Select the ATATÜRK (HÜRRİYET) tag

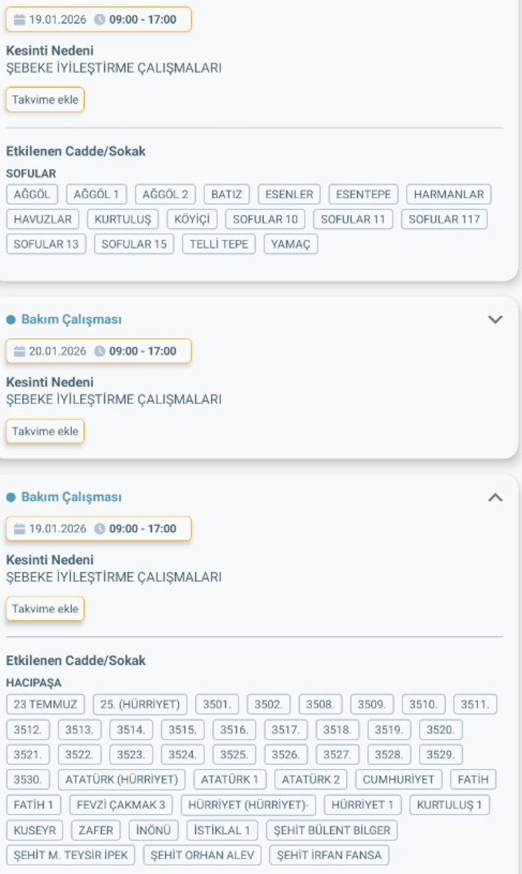pos(122,779)
